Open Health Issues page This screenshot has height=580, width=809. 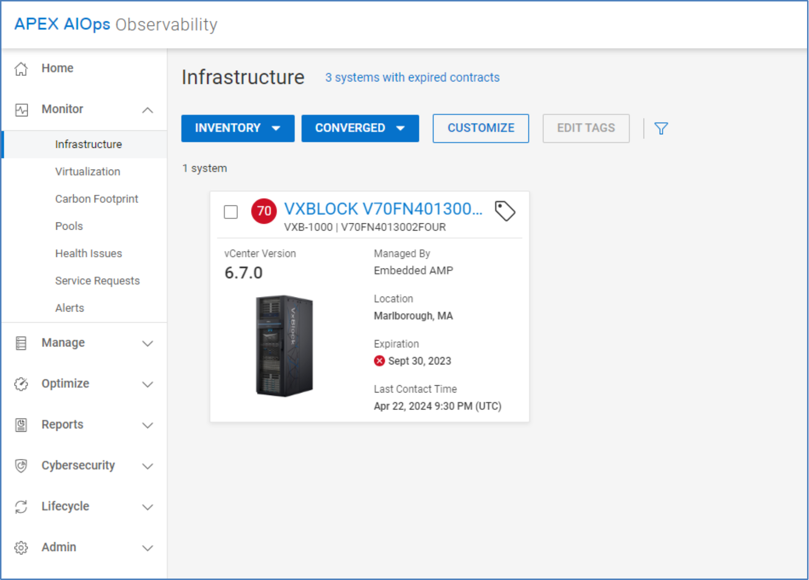click(89, 253)
